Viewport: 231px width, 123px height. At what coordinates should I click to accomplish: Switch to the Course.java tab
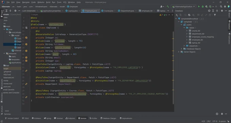(108, 11)
